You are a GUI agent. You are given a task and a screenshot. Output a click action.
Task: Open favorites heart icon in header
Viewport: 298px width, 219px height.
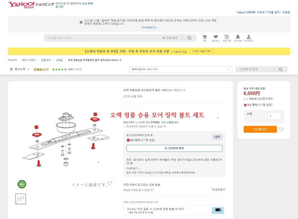[216, 38]
